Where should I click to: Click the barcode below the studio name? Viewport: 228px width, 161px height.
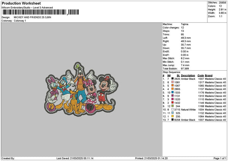click(x=41, y=12)
